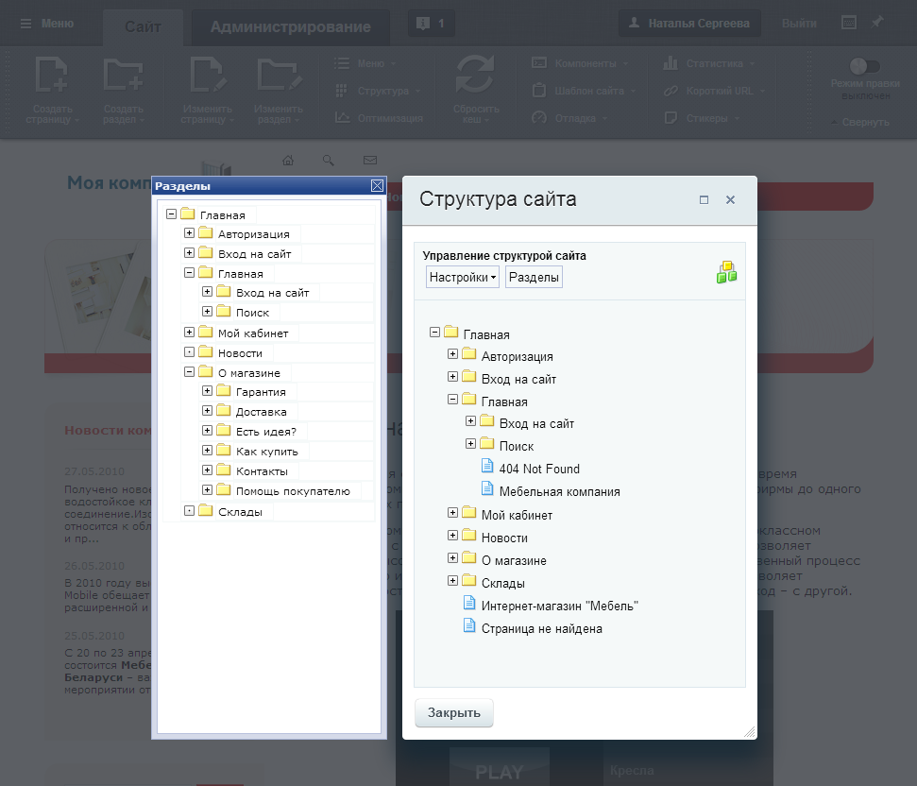Switch to the Администрирование tab
Screen dimensions: 917x786
click(x=290, y=27)
